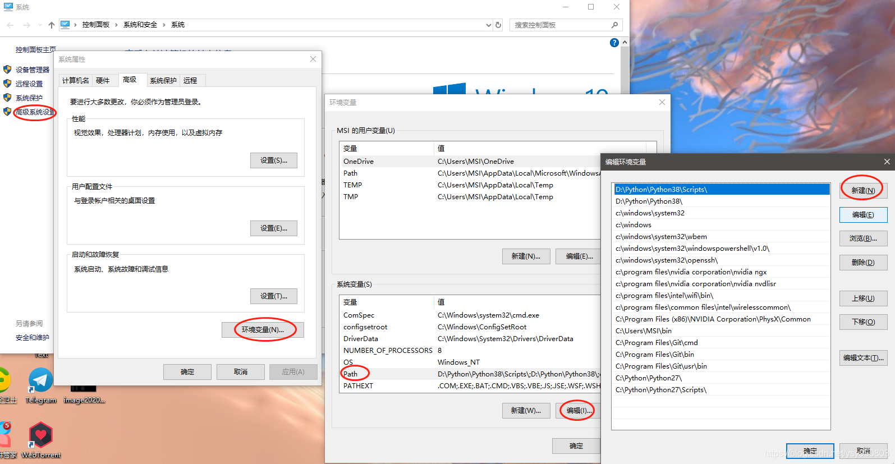
Task: Click the search magnifier in Control Panel
Action: pyautogui.click(x=615, y=25)
